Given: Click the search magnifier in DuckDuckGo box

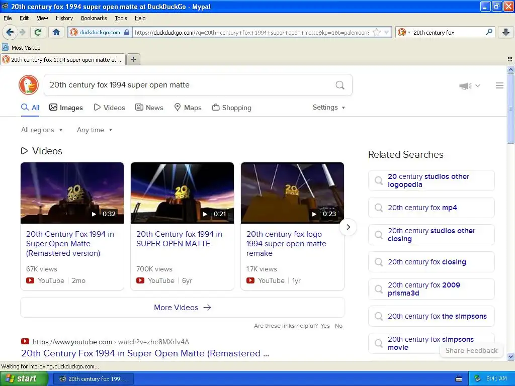Looking at the screenshot, I should 340,85.
